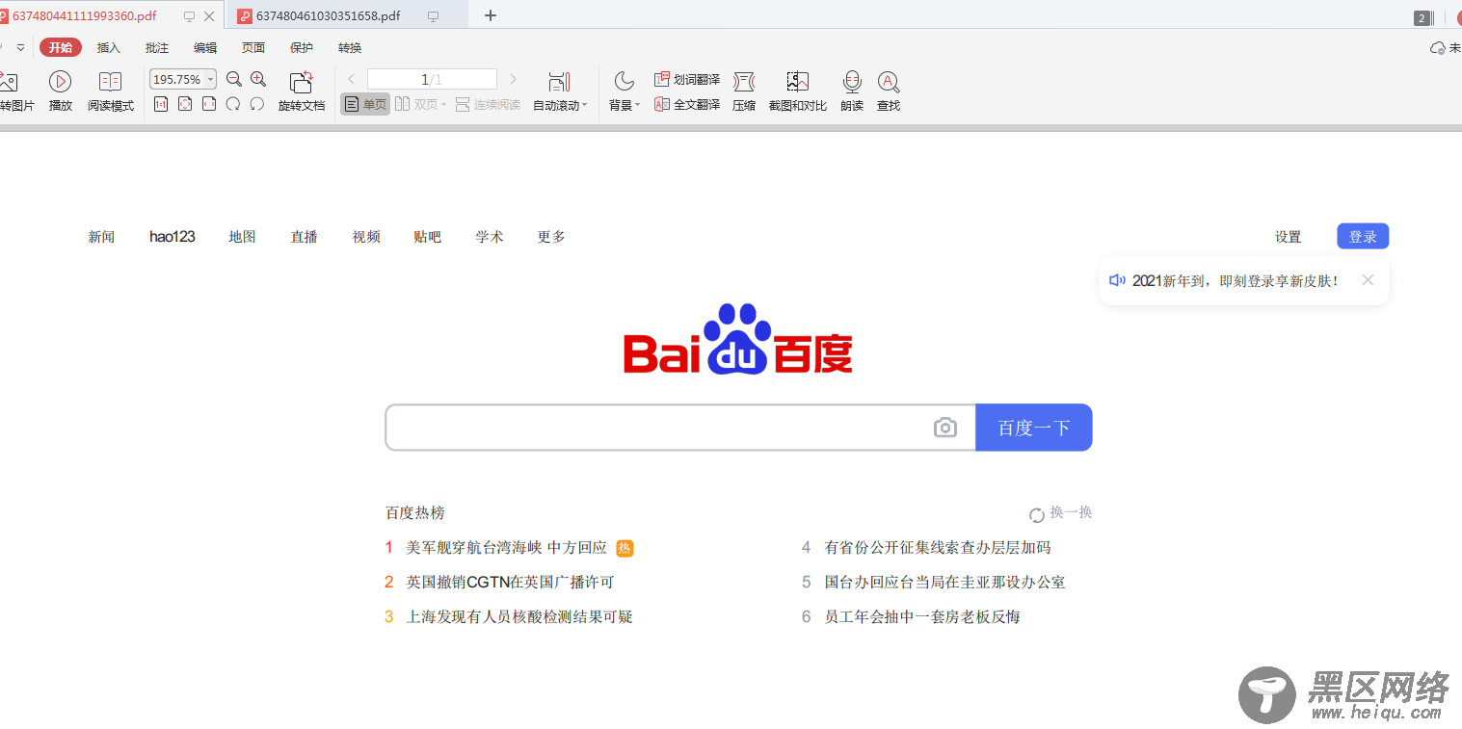Image resolution: width=1462 pixels, height=729 pixels.
Task: Open 更多 more link
Action: point(551,237)
